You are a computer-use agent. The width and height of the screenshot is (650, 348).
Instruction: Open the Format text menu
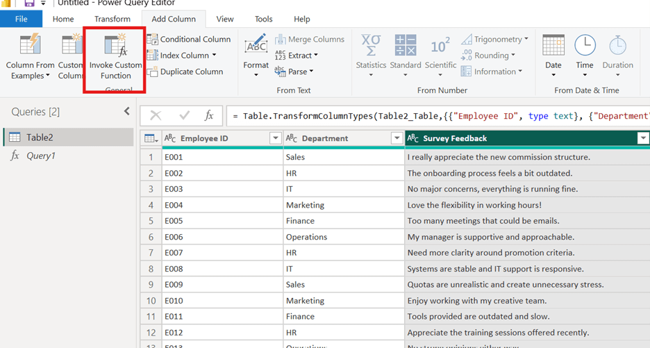(x=256, y=56)
